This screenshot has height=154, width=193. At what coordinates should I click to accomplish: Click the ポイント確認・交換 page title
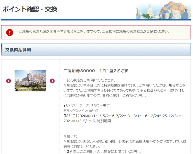click(x=30, y=9)
